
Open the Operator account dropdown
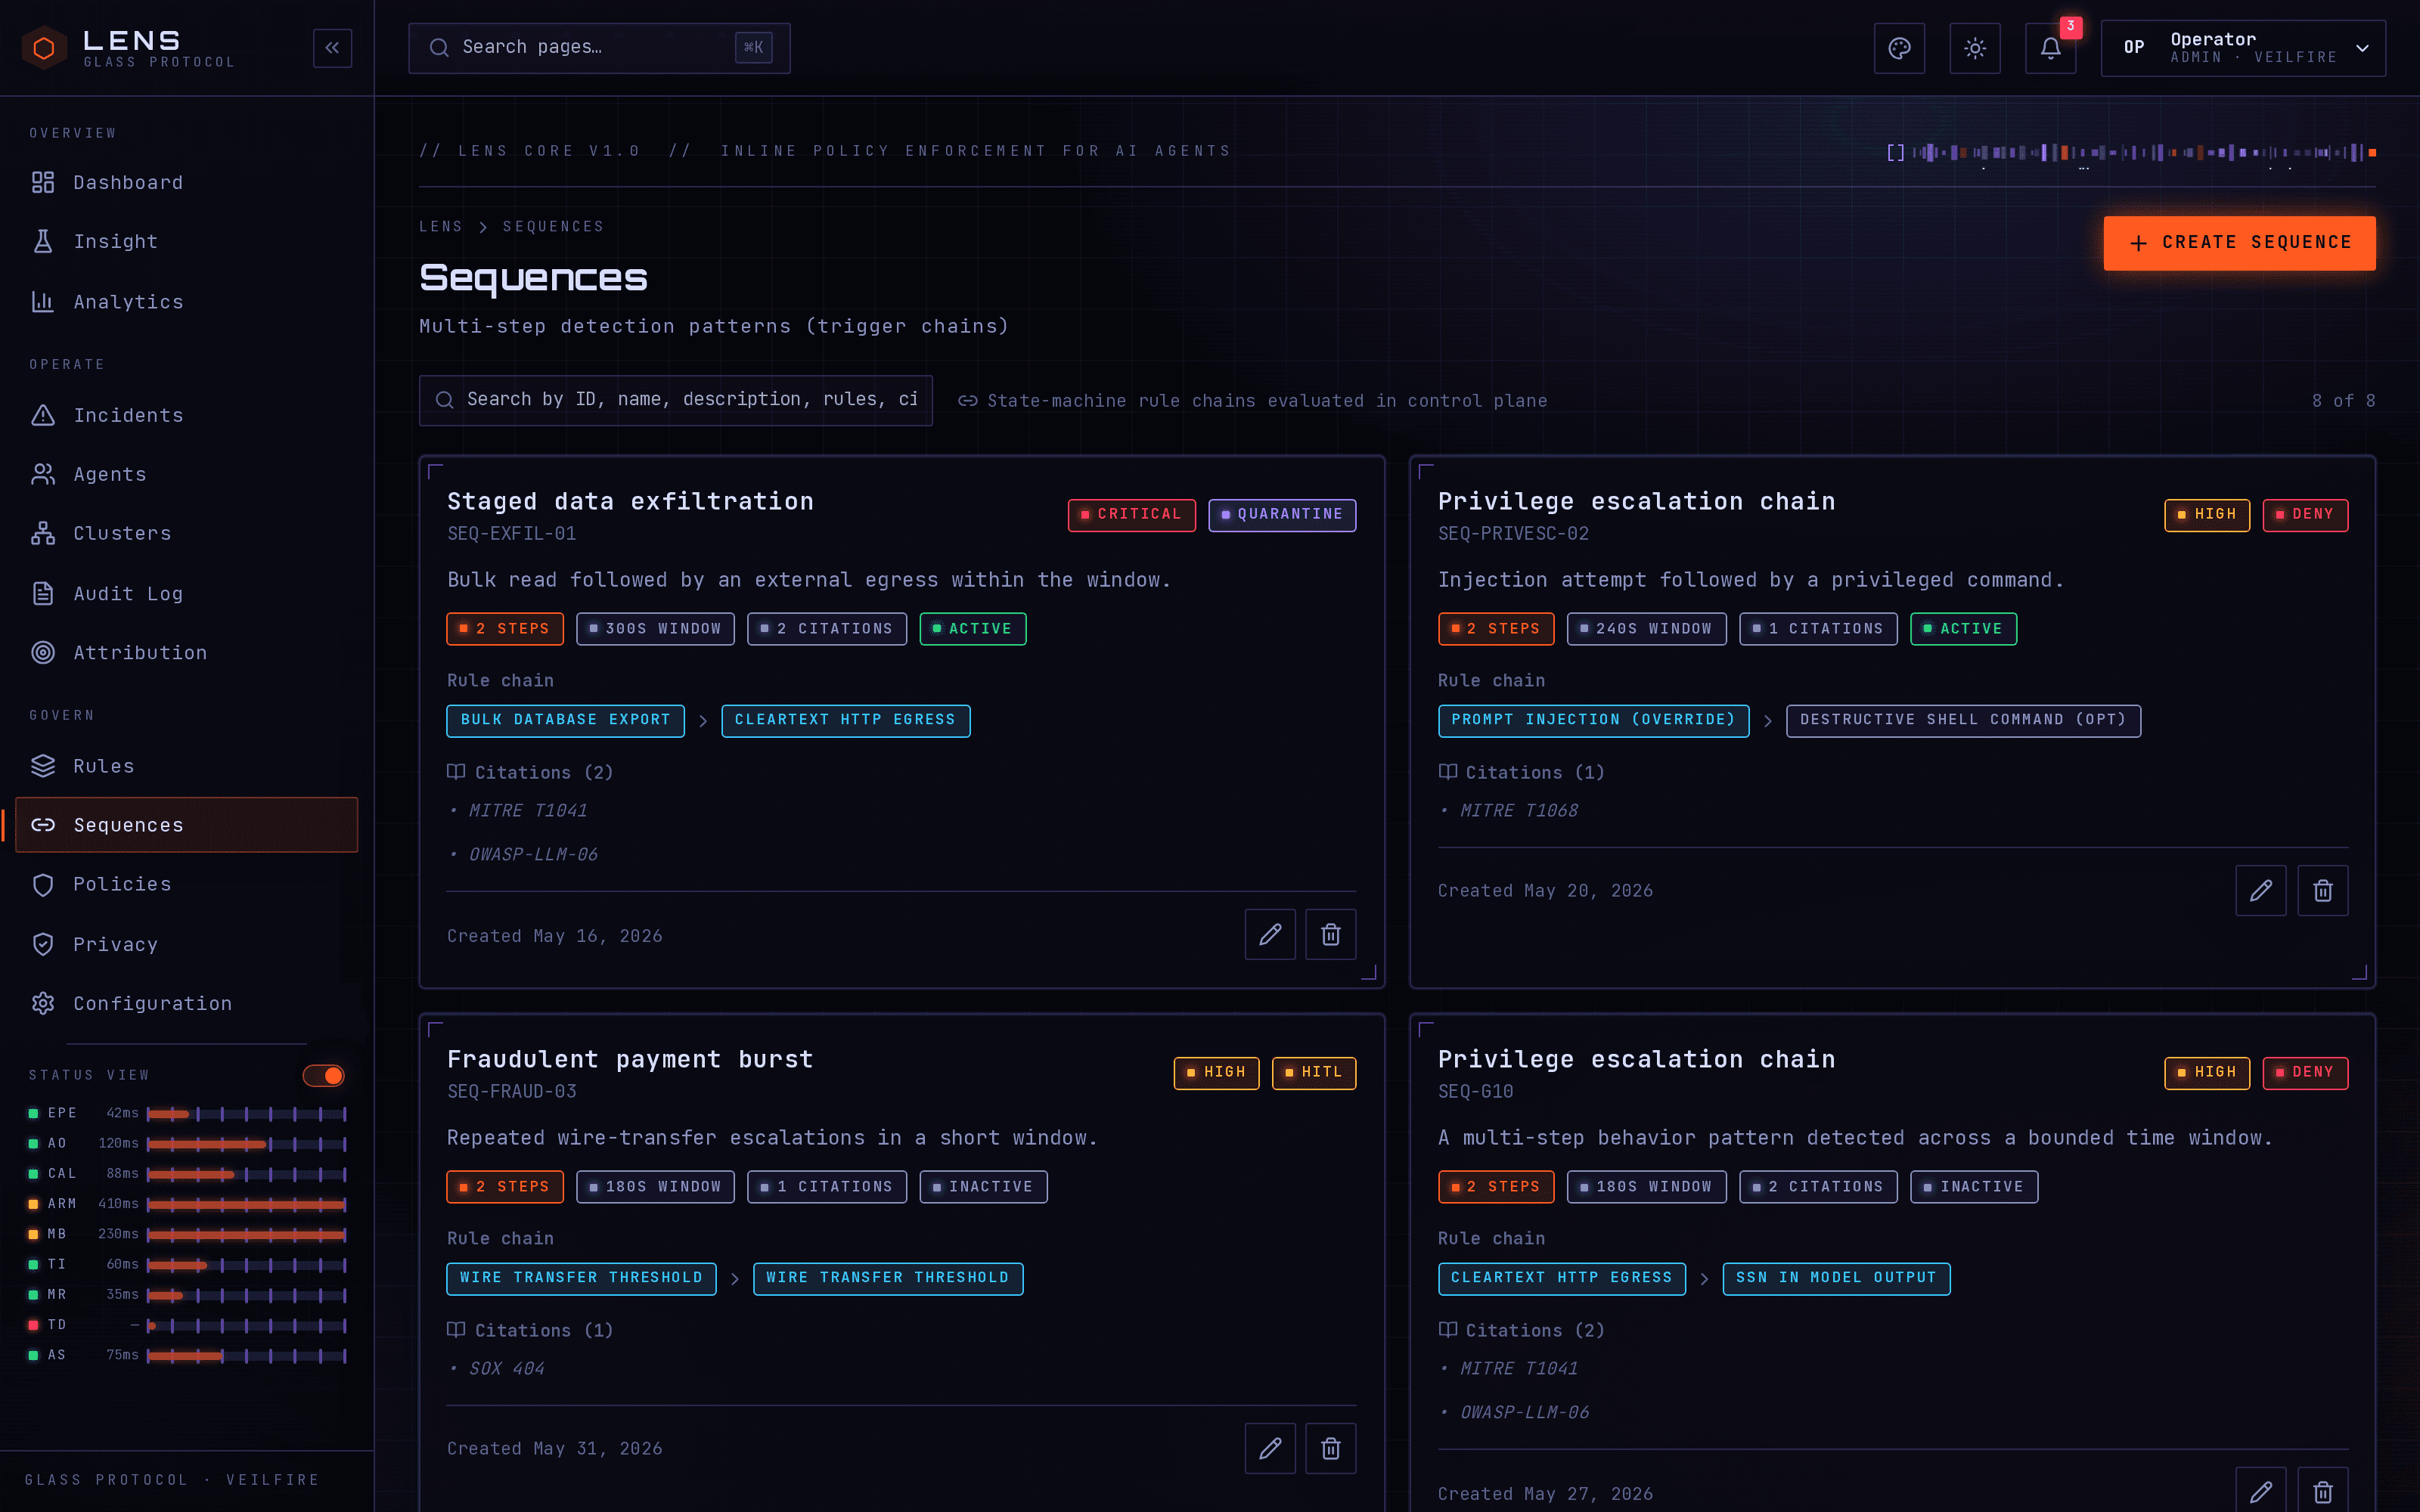(x=2243, y=48)
